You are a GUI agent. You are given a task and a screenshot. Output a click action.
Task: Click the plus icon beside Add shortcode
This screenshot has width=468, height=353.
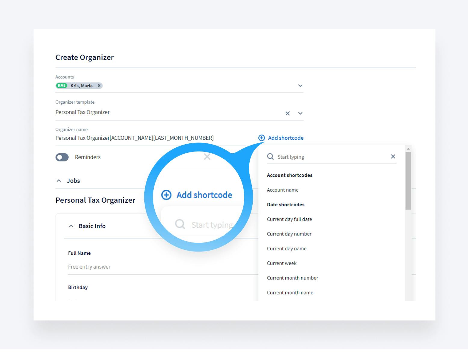coord(261,138)
